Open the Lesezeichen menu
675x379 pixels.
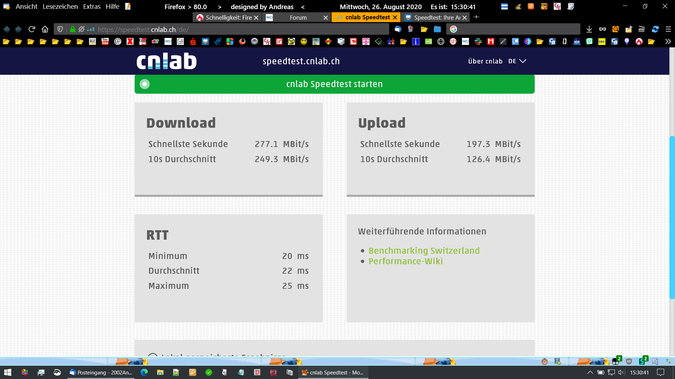click(60, 7)
